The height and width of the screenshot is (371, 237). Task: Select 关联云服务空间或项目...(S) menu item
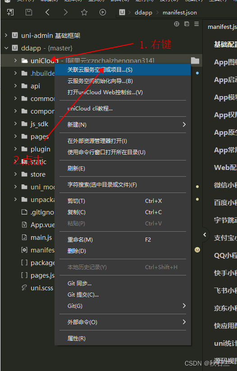point(123,69)
